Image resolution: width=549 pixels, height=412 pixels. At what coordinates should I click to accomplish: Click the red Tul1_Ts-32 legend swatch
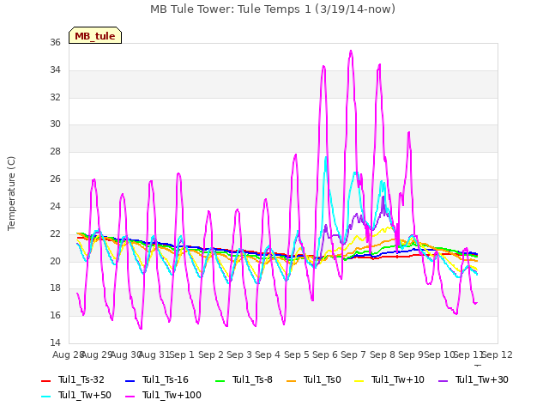(x=45, y=380)
